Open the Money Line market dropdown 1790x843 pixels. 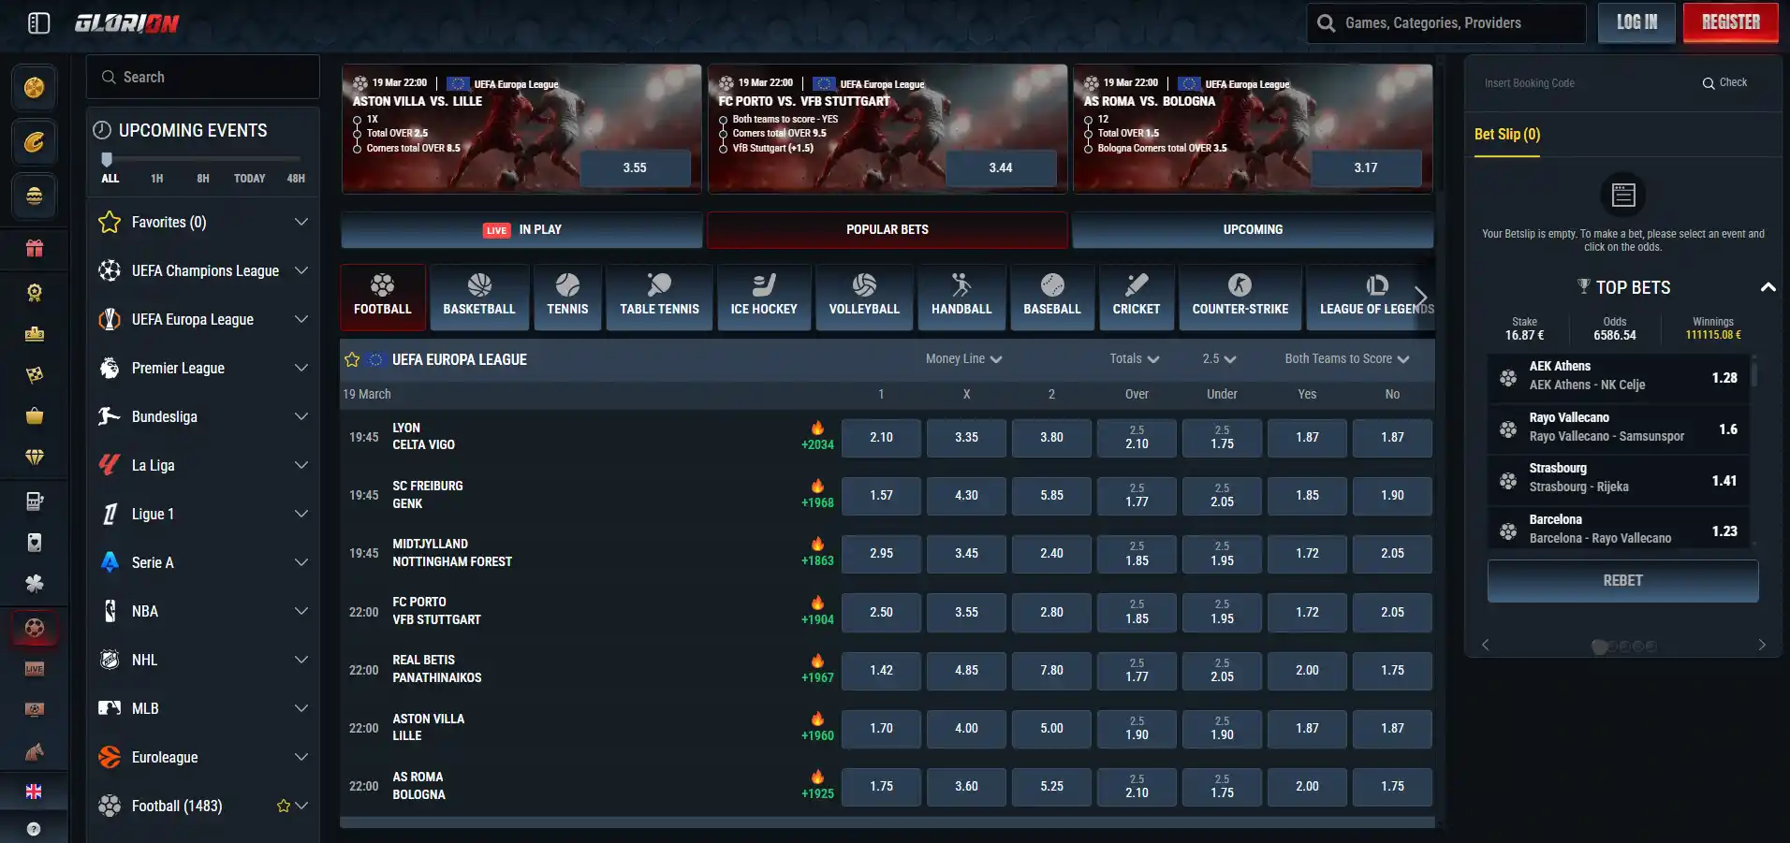click(x=963, y=358)
